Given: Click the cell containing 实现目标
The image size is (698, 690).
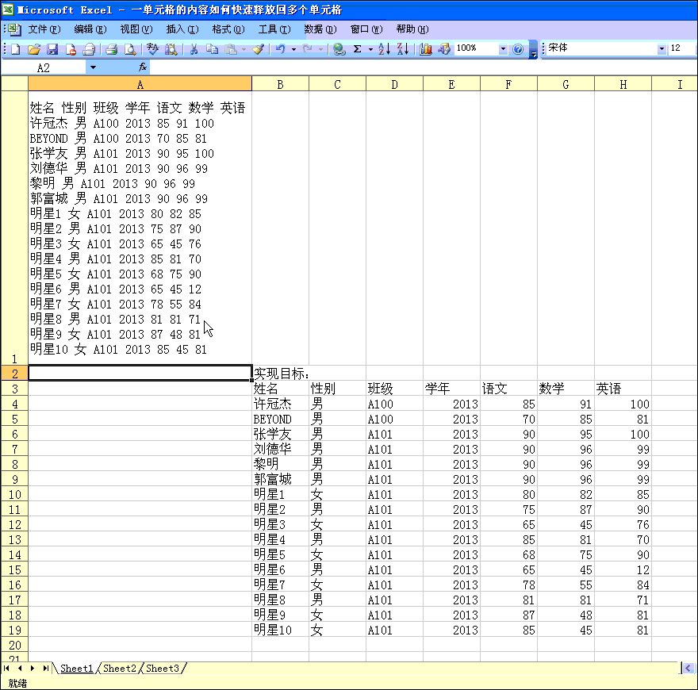Looking at the screenshot, I should pos(280,374).
